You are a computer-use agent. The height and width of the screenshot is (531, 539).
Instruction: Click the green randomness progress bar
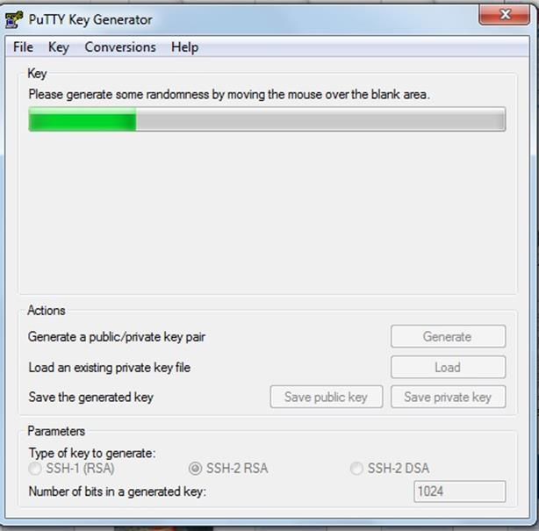pyautogui.click(x=267, y=119)
